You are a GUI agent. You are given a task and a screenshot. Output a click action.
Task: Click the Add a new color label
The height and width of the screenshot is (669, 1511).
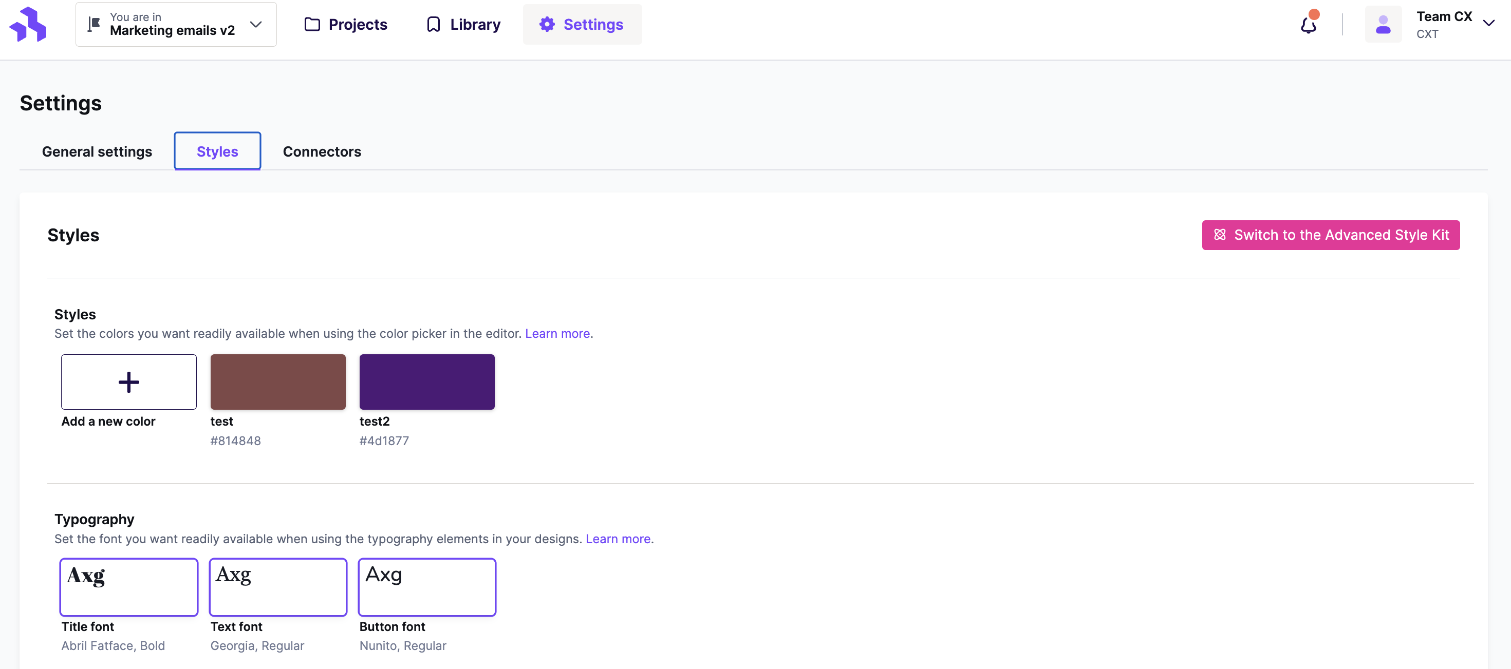tap(108, 421)
